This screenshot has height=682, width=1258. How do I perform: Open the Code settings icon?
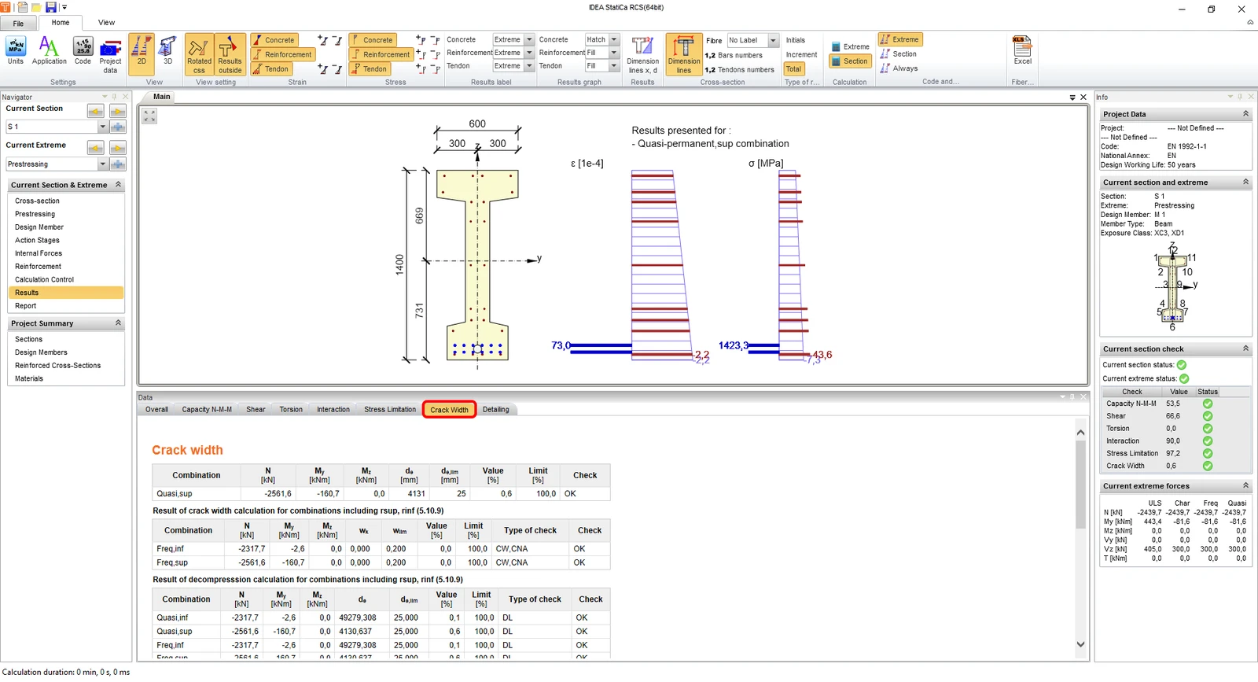click(x=83, y=50)
